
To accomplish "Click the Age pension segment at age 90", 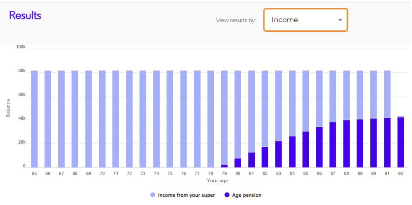I will click(373, 143).
